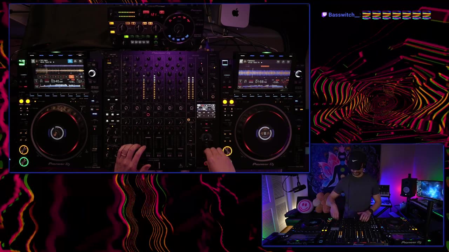
Task: Click the right CDJ rotary browse knob
Action: click(x=298, y=74)
